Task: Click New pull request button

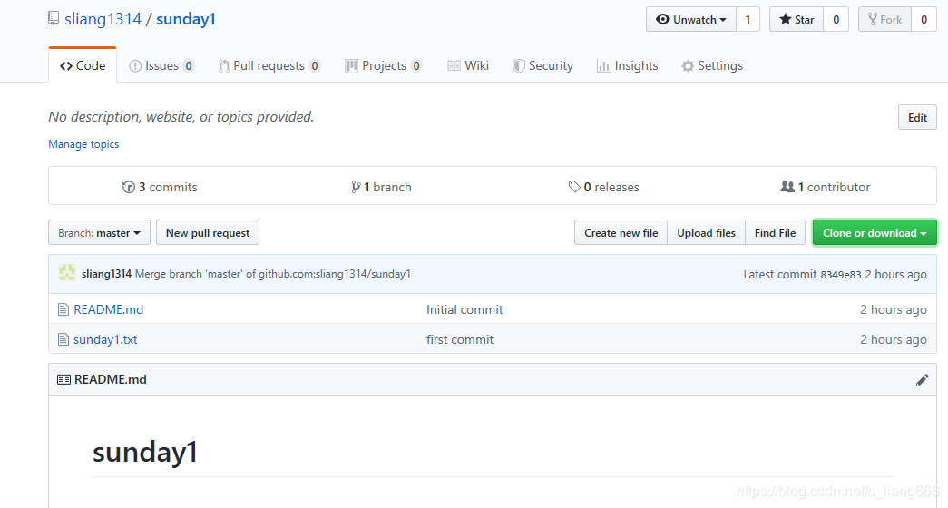Action: tap(208, 233)
